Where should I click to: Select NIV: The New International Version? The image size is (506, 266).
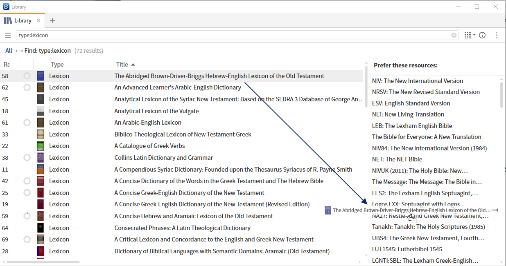tap(417, 81)
